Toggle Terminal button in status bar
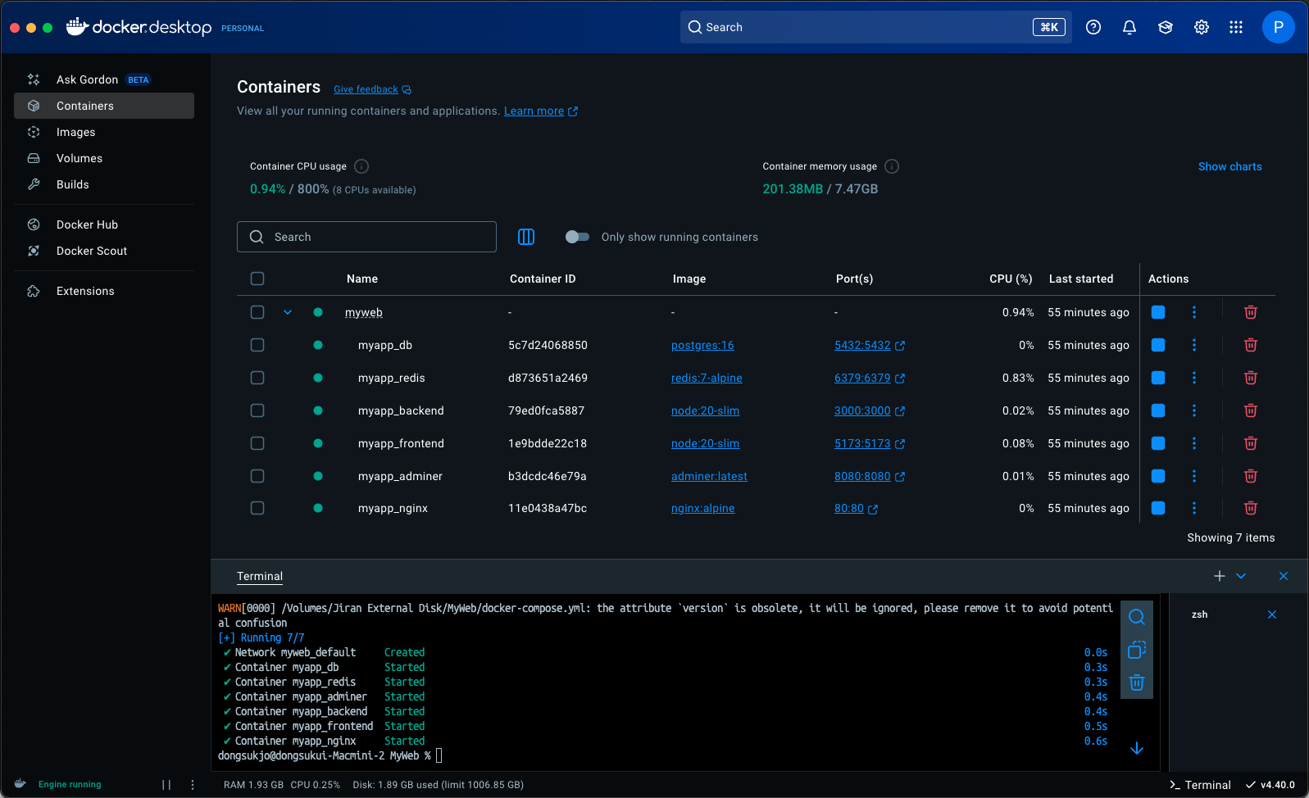This screenshot has height=798, width=1309. coord(1200,785)
